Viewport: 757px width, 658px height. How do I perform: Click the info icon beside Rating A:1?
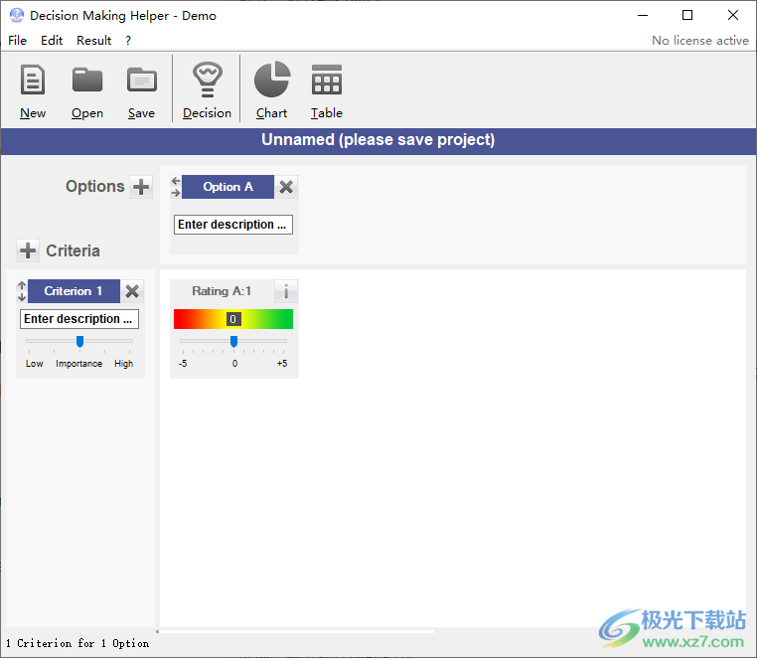click(x=286, y=291)
